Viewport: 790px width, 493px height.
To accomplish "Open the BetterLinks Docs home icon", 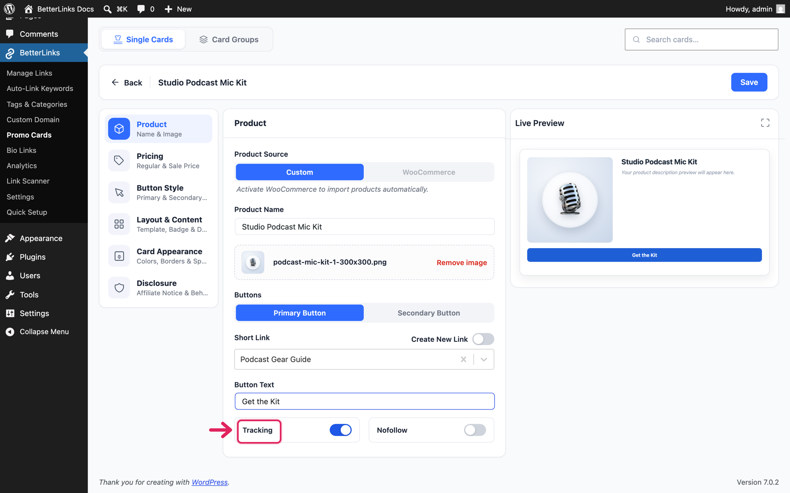I will 28,9.
